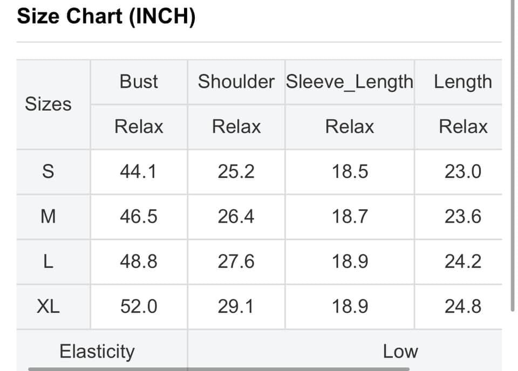The width and height of the screenshot is (518, 371).
Task: Click the sleeve length value 18.5
Action: (350, 171)
